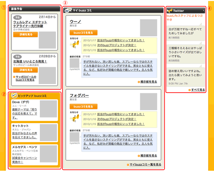Screen dimensions: 214x171
Task: Open 2010/1/15 notice in フォグバー card
Action: coord(121,124)
